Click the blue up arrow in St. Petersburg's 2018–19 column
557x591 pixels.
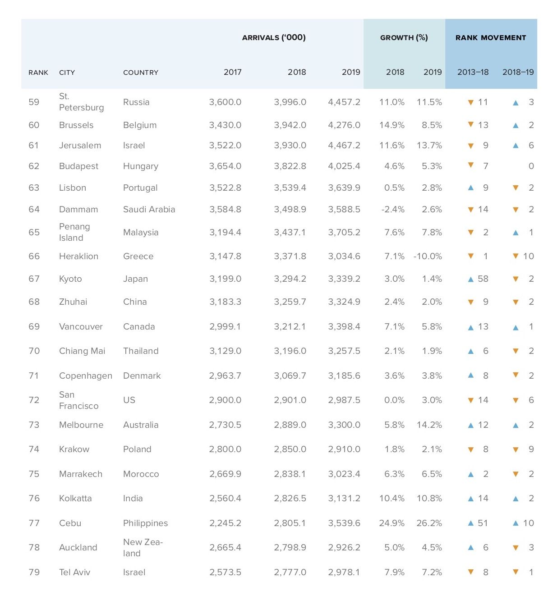[x=516, y=103]
